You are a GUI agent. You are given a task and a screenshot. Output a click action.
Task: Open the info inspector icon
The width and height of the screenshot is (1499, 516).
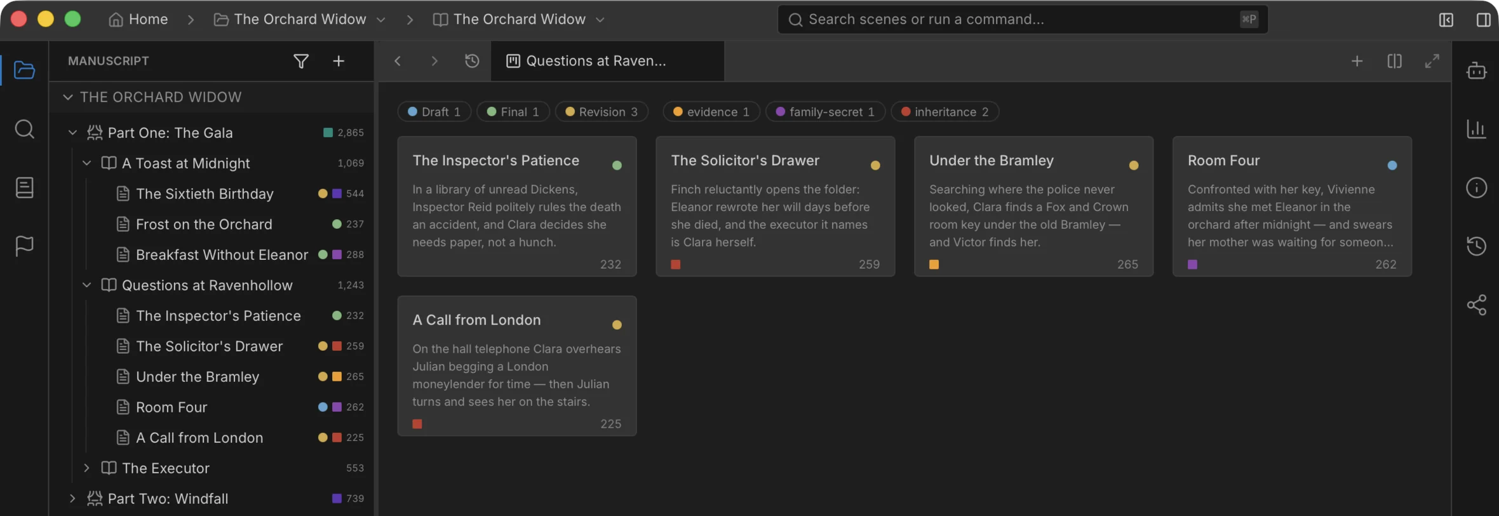[x=1476, y=187]
